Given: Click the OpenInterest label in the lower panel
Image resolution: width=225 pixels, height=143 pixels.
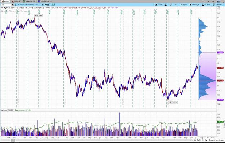Looking at the screenshot, I should (x=20, y=110).
